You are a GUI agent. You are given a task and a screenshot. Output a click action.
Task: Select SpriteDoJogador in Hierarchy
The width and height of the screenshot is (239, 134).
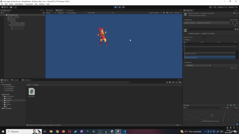click(19, 23)
